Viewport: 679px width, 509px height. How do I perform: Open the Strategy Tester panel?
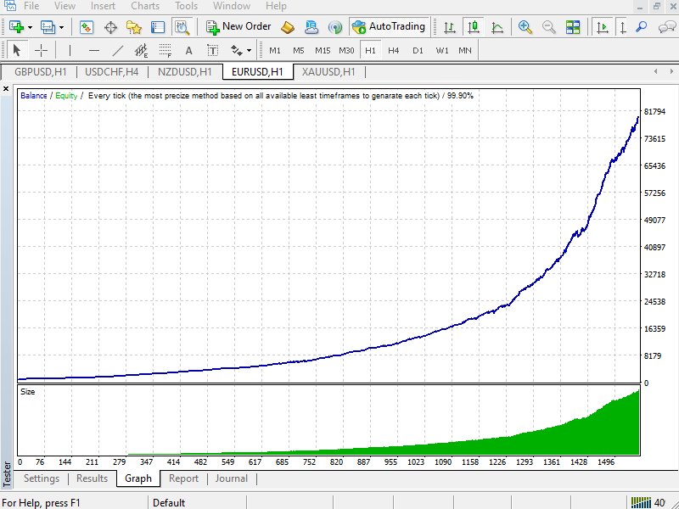coord(180,26)
